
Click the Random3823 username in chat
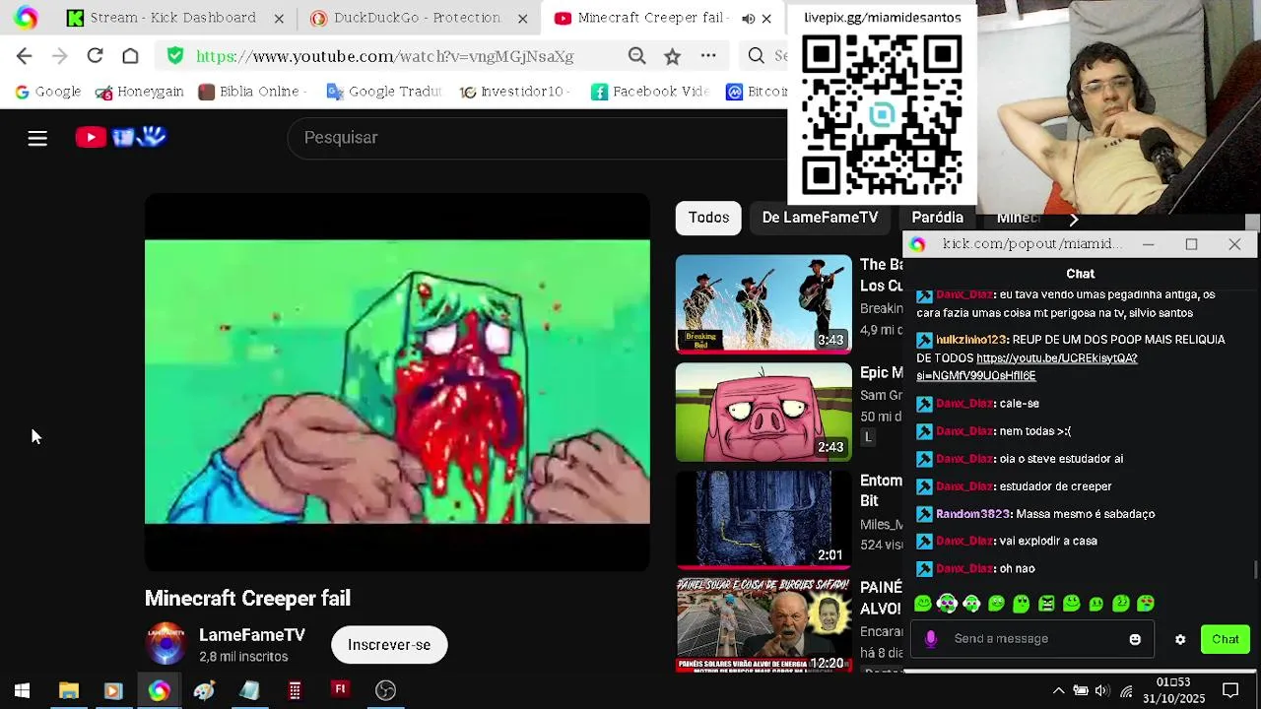[x=972, y=514]
